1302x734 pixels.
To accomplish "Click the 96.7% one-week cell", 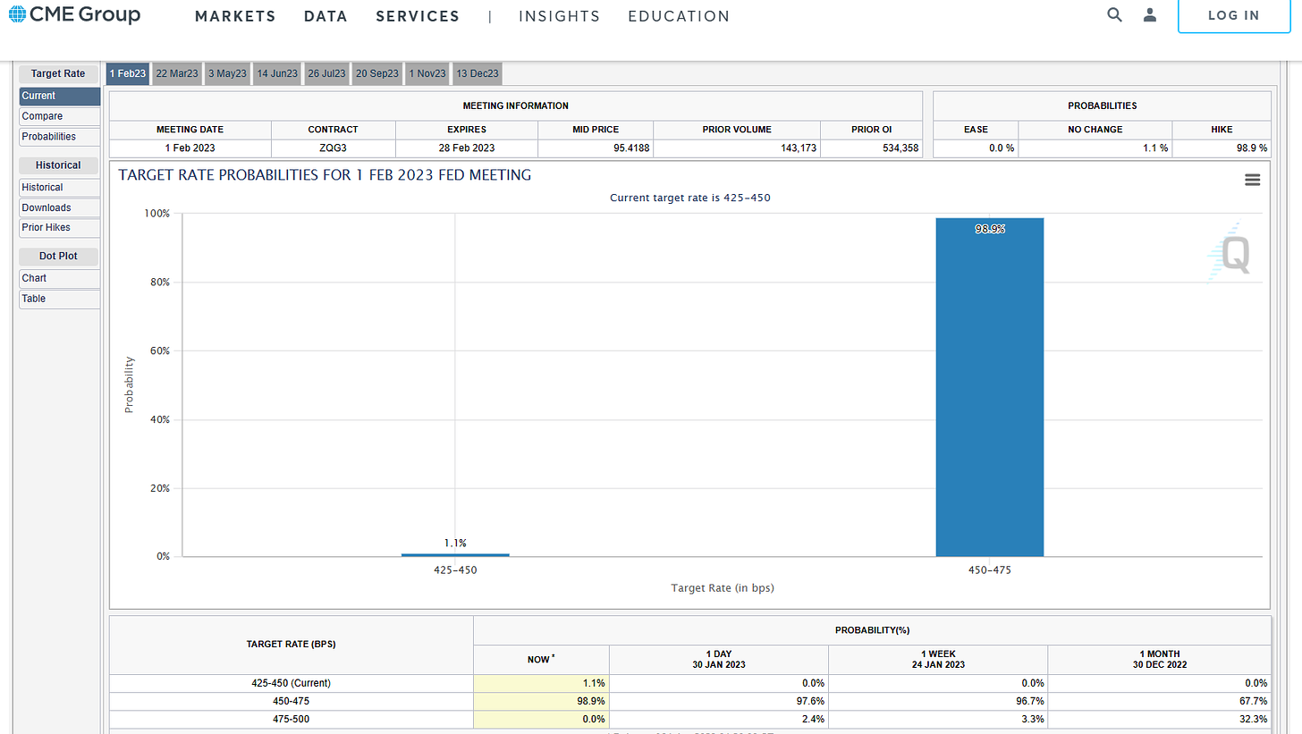I will (x=938, y=701).
